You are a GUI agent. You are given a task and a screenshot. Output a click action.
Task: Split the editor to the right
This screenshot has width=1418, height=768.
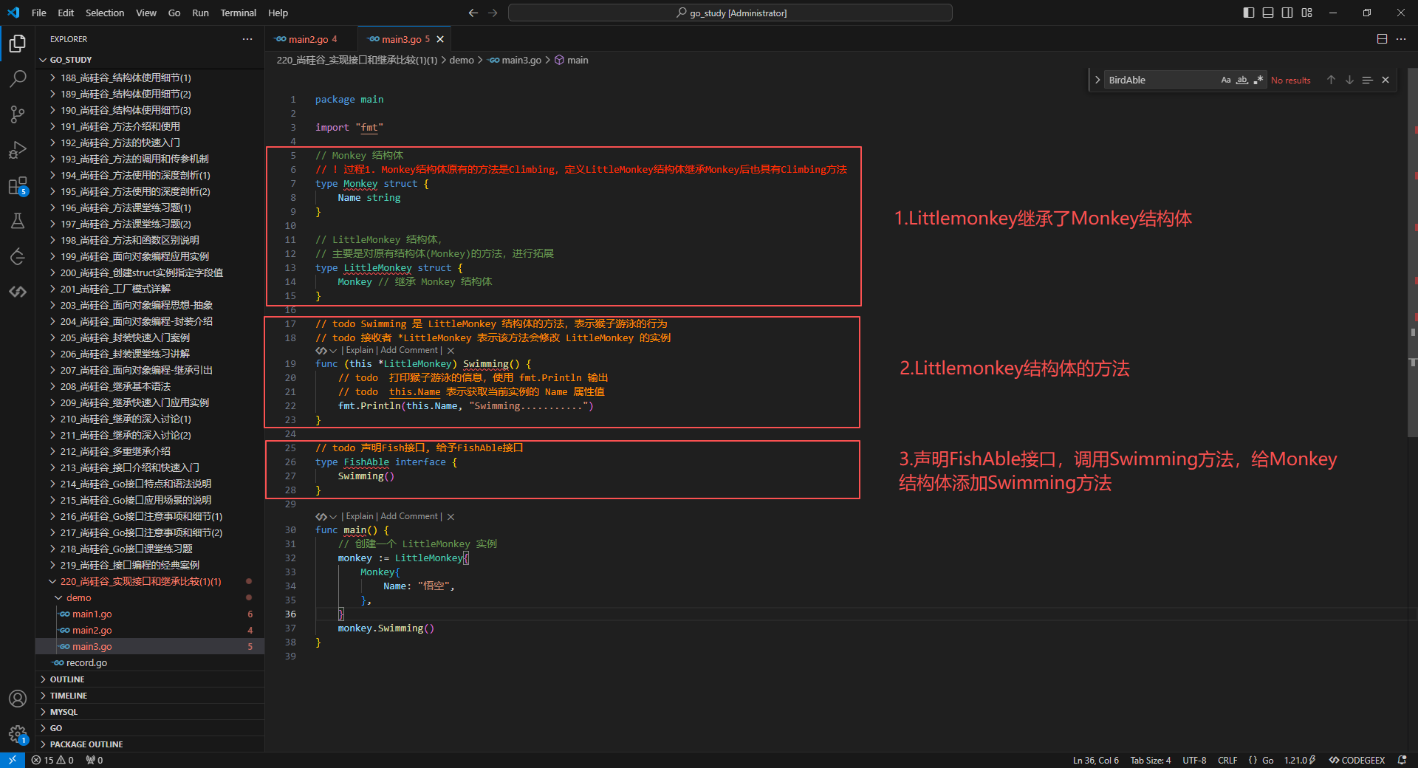tap(1382, 39)
